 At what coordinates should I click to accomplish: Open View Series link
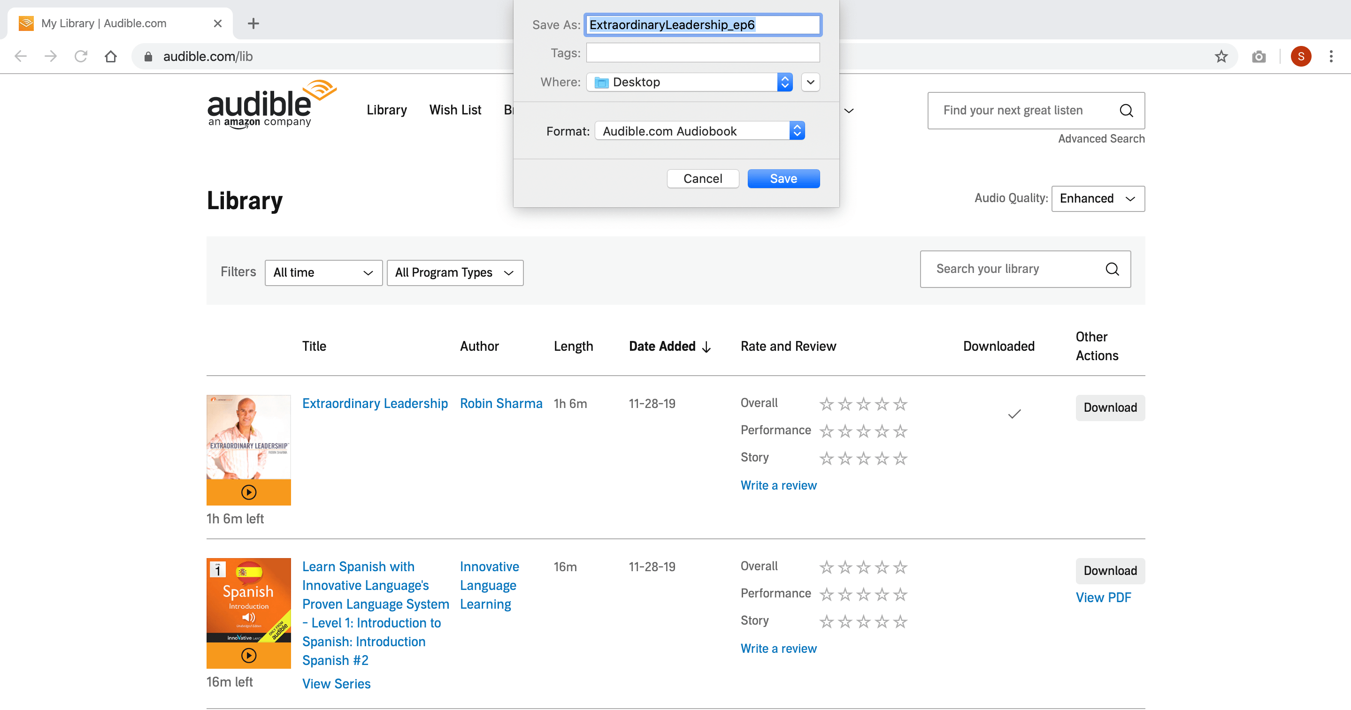336,684
